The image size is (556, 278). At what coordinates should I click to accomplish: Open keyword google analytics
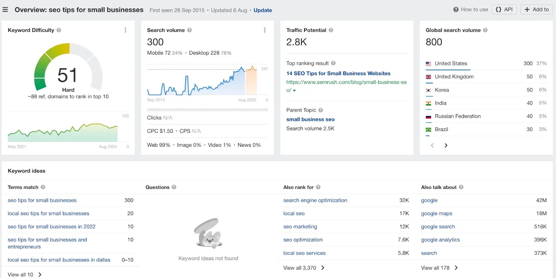pyautogui.click(x=440, y=240)
